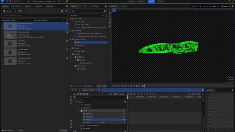Switch media panel to thumbnail preview view icon

tap(66, 11)
